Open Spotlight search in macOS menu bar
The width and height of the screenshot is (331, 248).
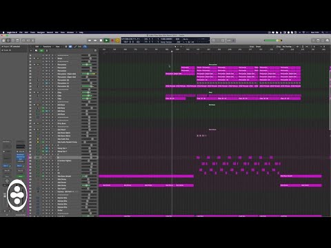[x=323, y=32]
